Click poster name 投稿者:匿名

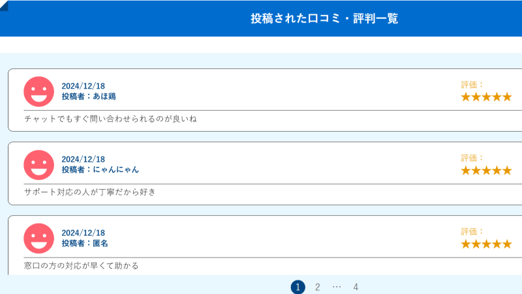pos(85,243)
